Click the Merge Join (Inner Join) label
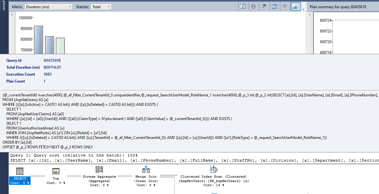Screen dimensions: 379x194 tap(146, 179)
